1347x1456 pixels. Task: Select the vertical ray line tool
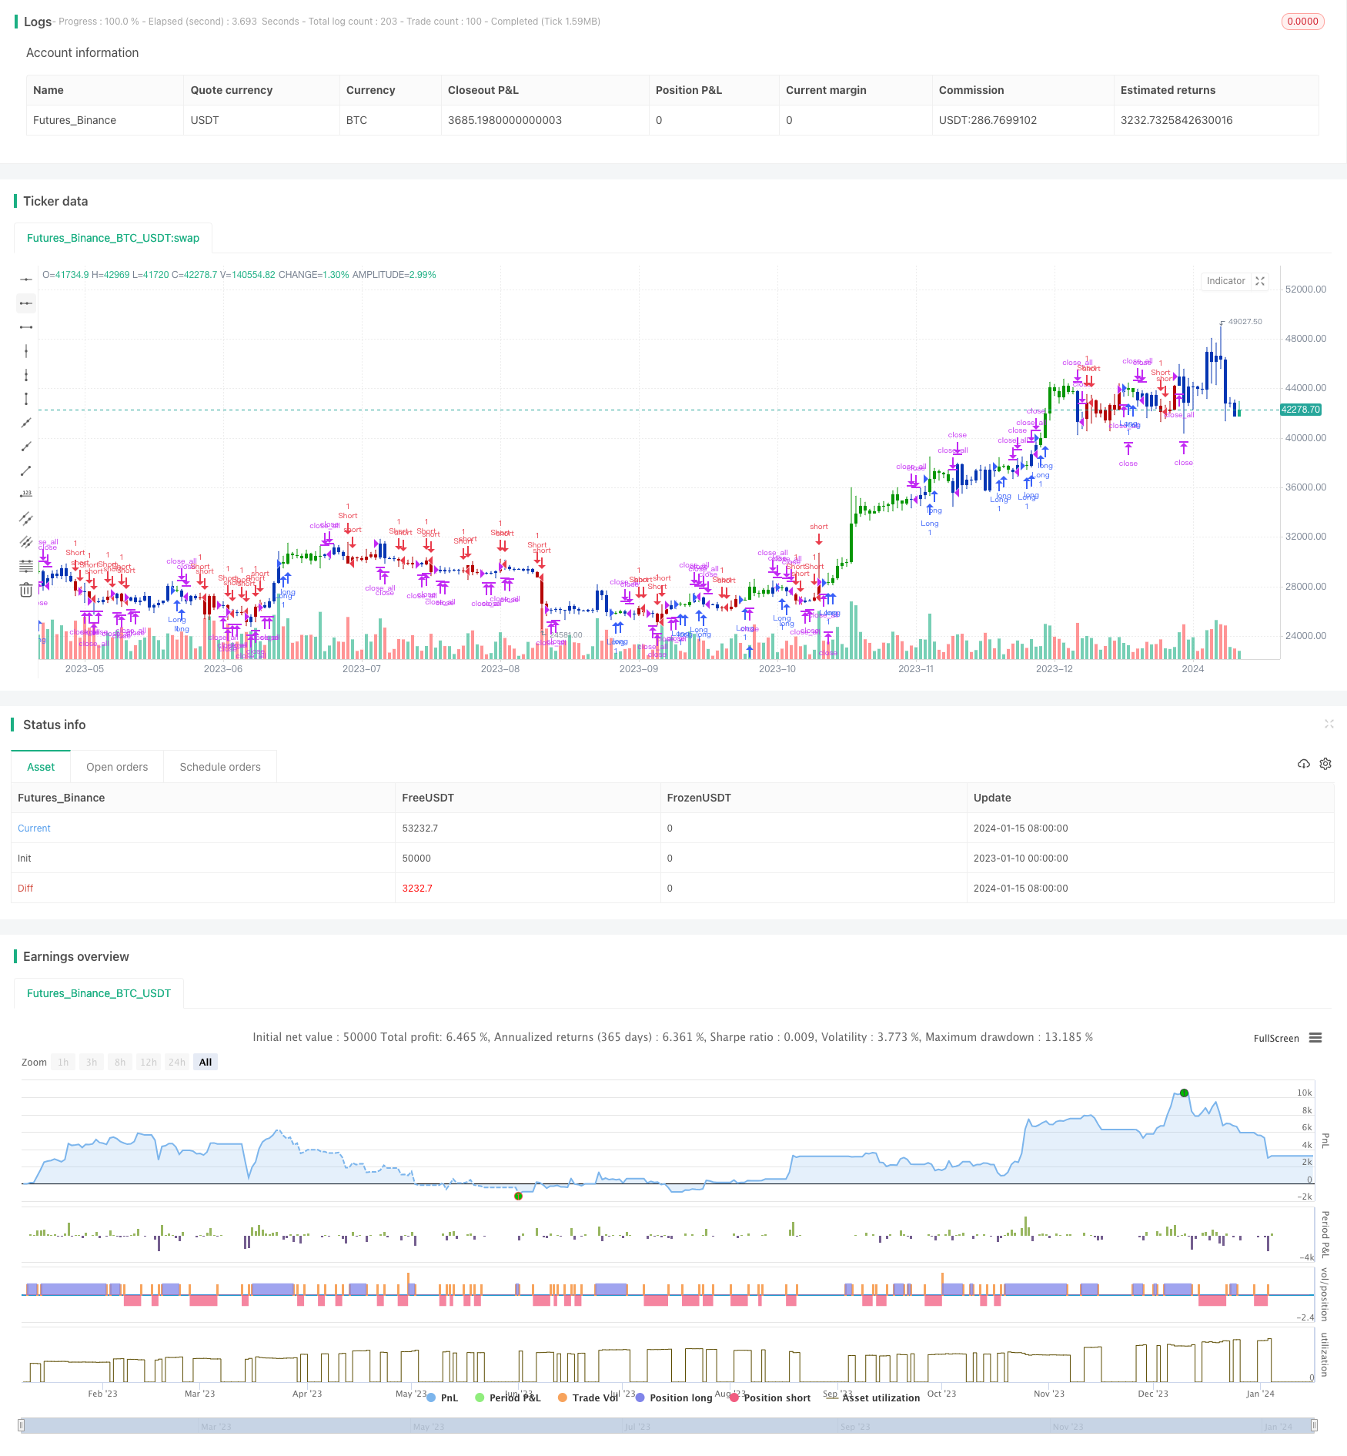[26, 375]
